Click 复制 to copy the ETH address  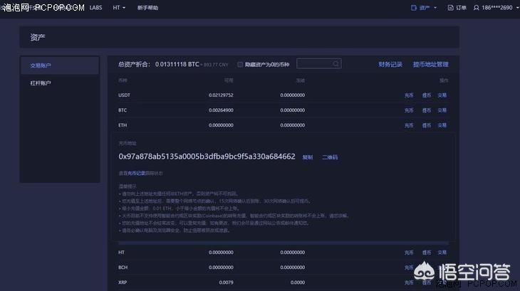point(308,157)
